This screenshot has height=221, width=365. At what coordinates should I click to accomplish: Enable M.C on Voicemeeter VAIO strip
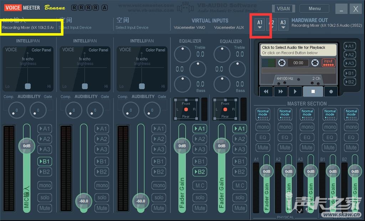click(200, 185)
